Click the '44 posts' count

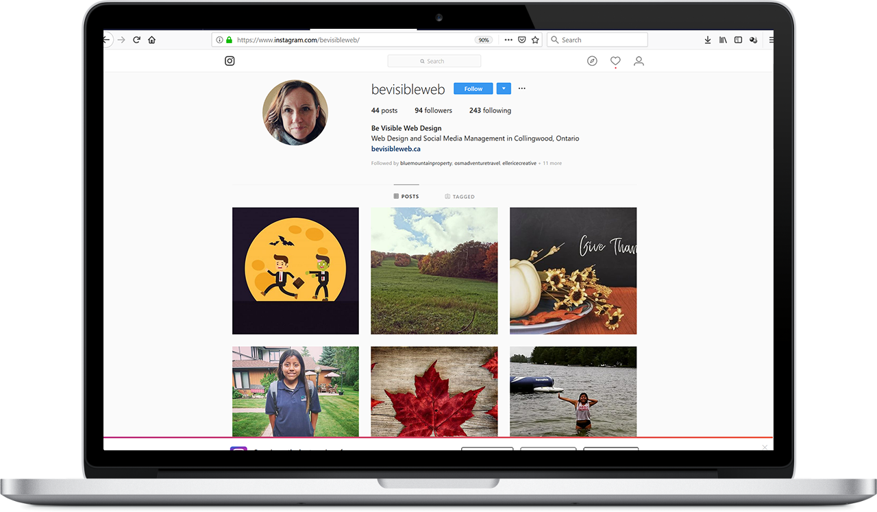pos(384,110)
